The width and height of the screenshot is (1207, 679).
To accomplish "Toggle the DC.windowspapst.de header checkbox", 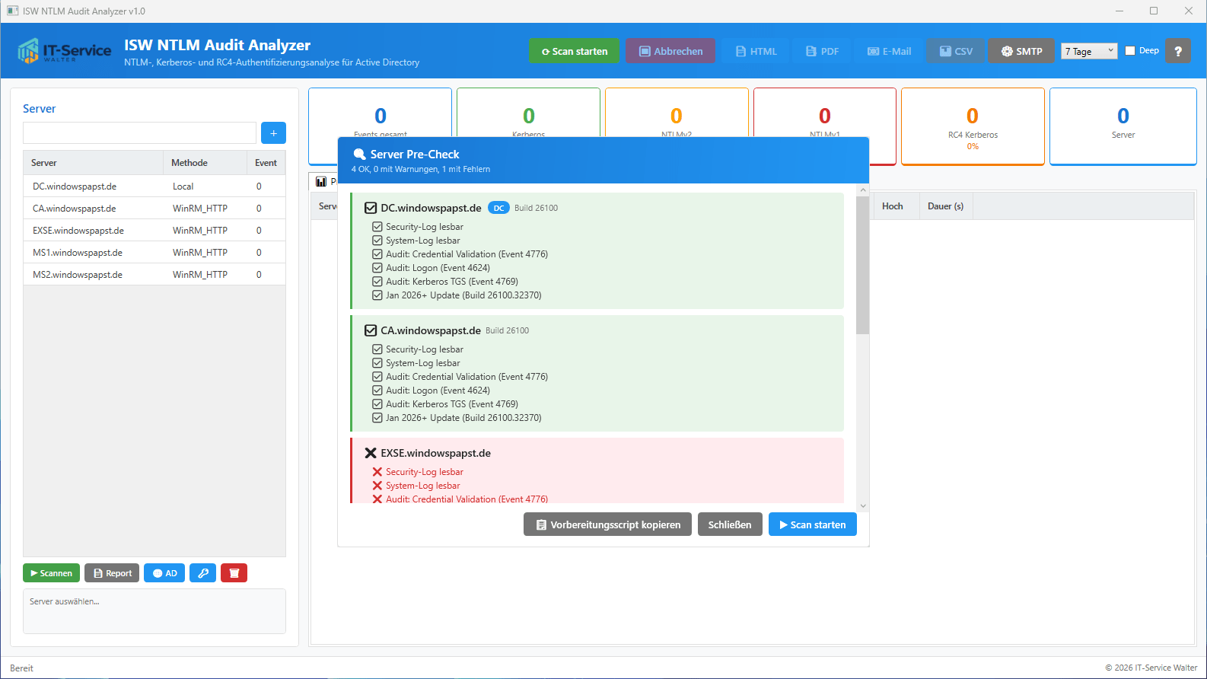I will coord(371,208).
